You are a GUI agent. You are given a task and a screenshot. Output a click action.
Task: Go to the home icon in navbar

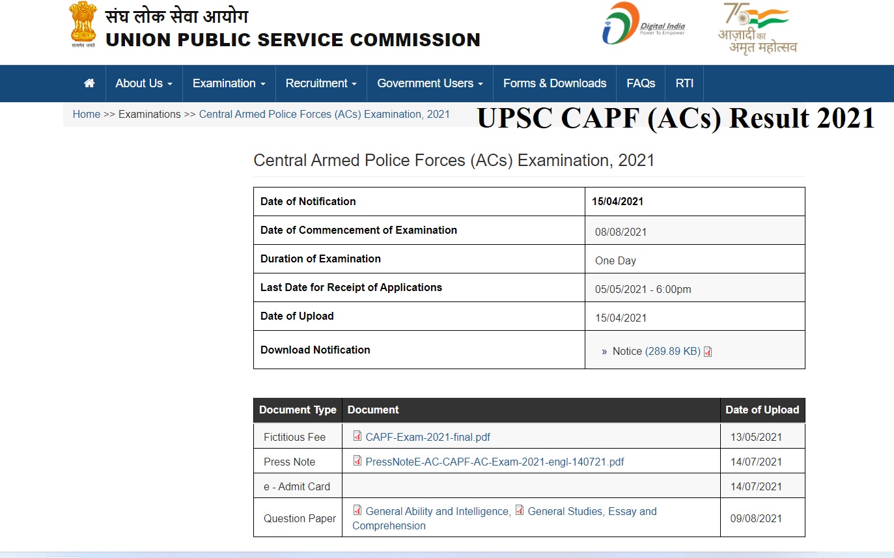(90, 83)
